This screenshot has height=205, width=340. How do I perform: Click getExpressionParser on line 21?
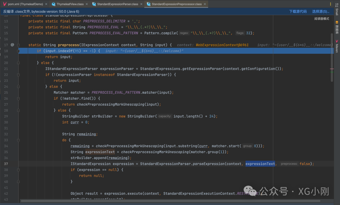[202, 69]
